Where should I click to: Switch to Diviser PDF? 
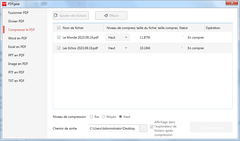tap(16, 21)
